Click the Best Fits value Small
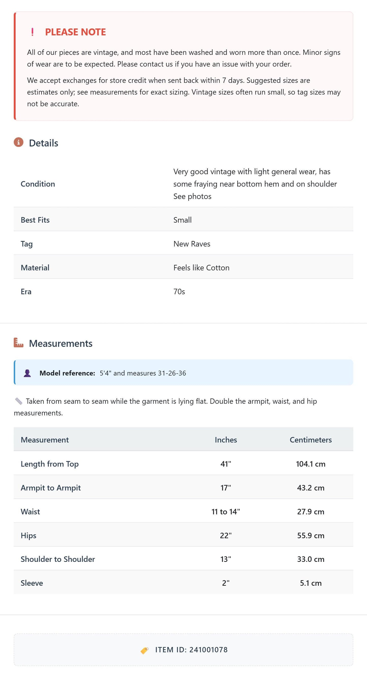 click(182, 220)
